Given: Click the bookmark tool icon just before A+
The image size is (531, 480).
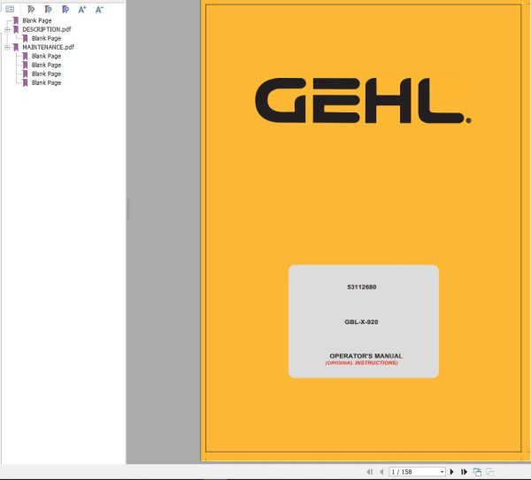Looking at the screenshot, I should point(65,10).
